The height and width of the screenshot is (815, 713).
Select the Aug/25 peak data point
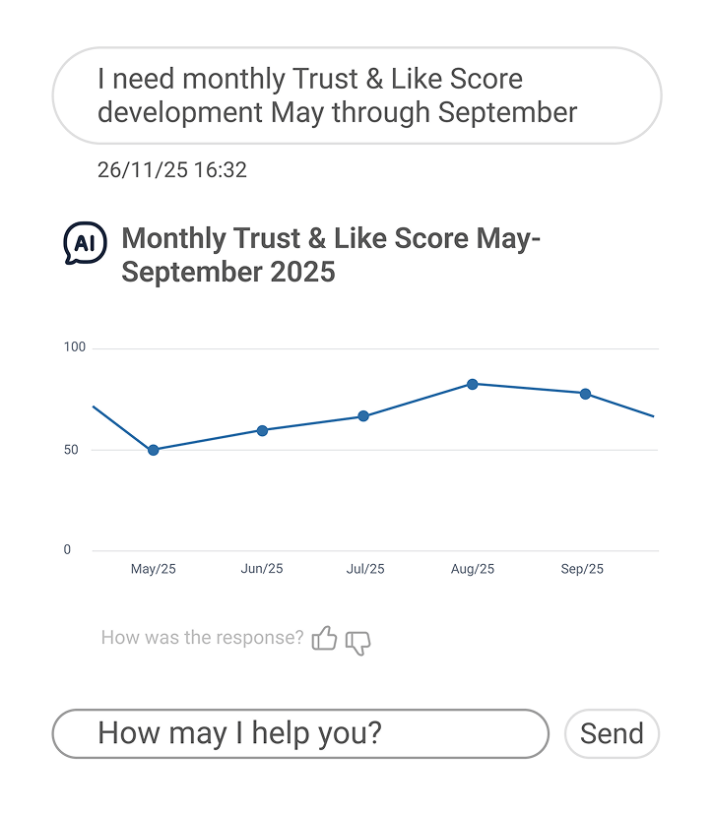tap(474, 384)
